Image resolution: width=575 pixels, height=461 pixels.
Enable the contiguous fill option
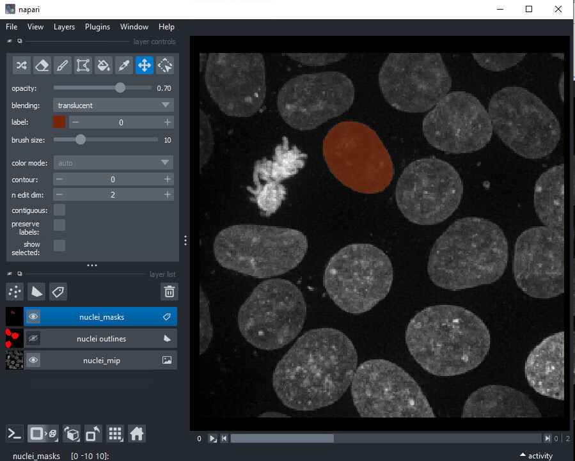click(59, 209)
